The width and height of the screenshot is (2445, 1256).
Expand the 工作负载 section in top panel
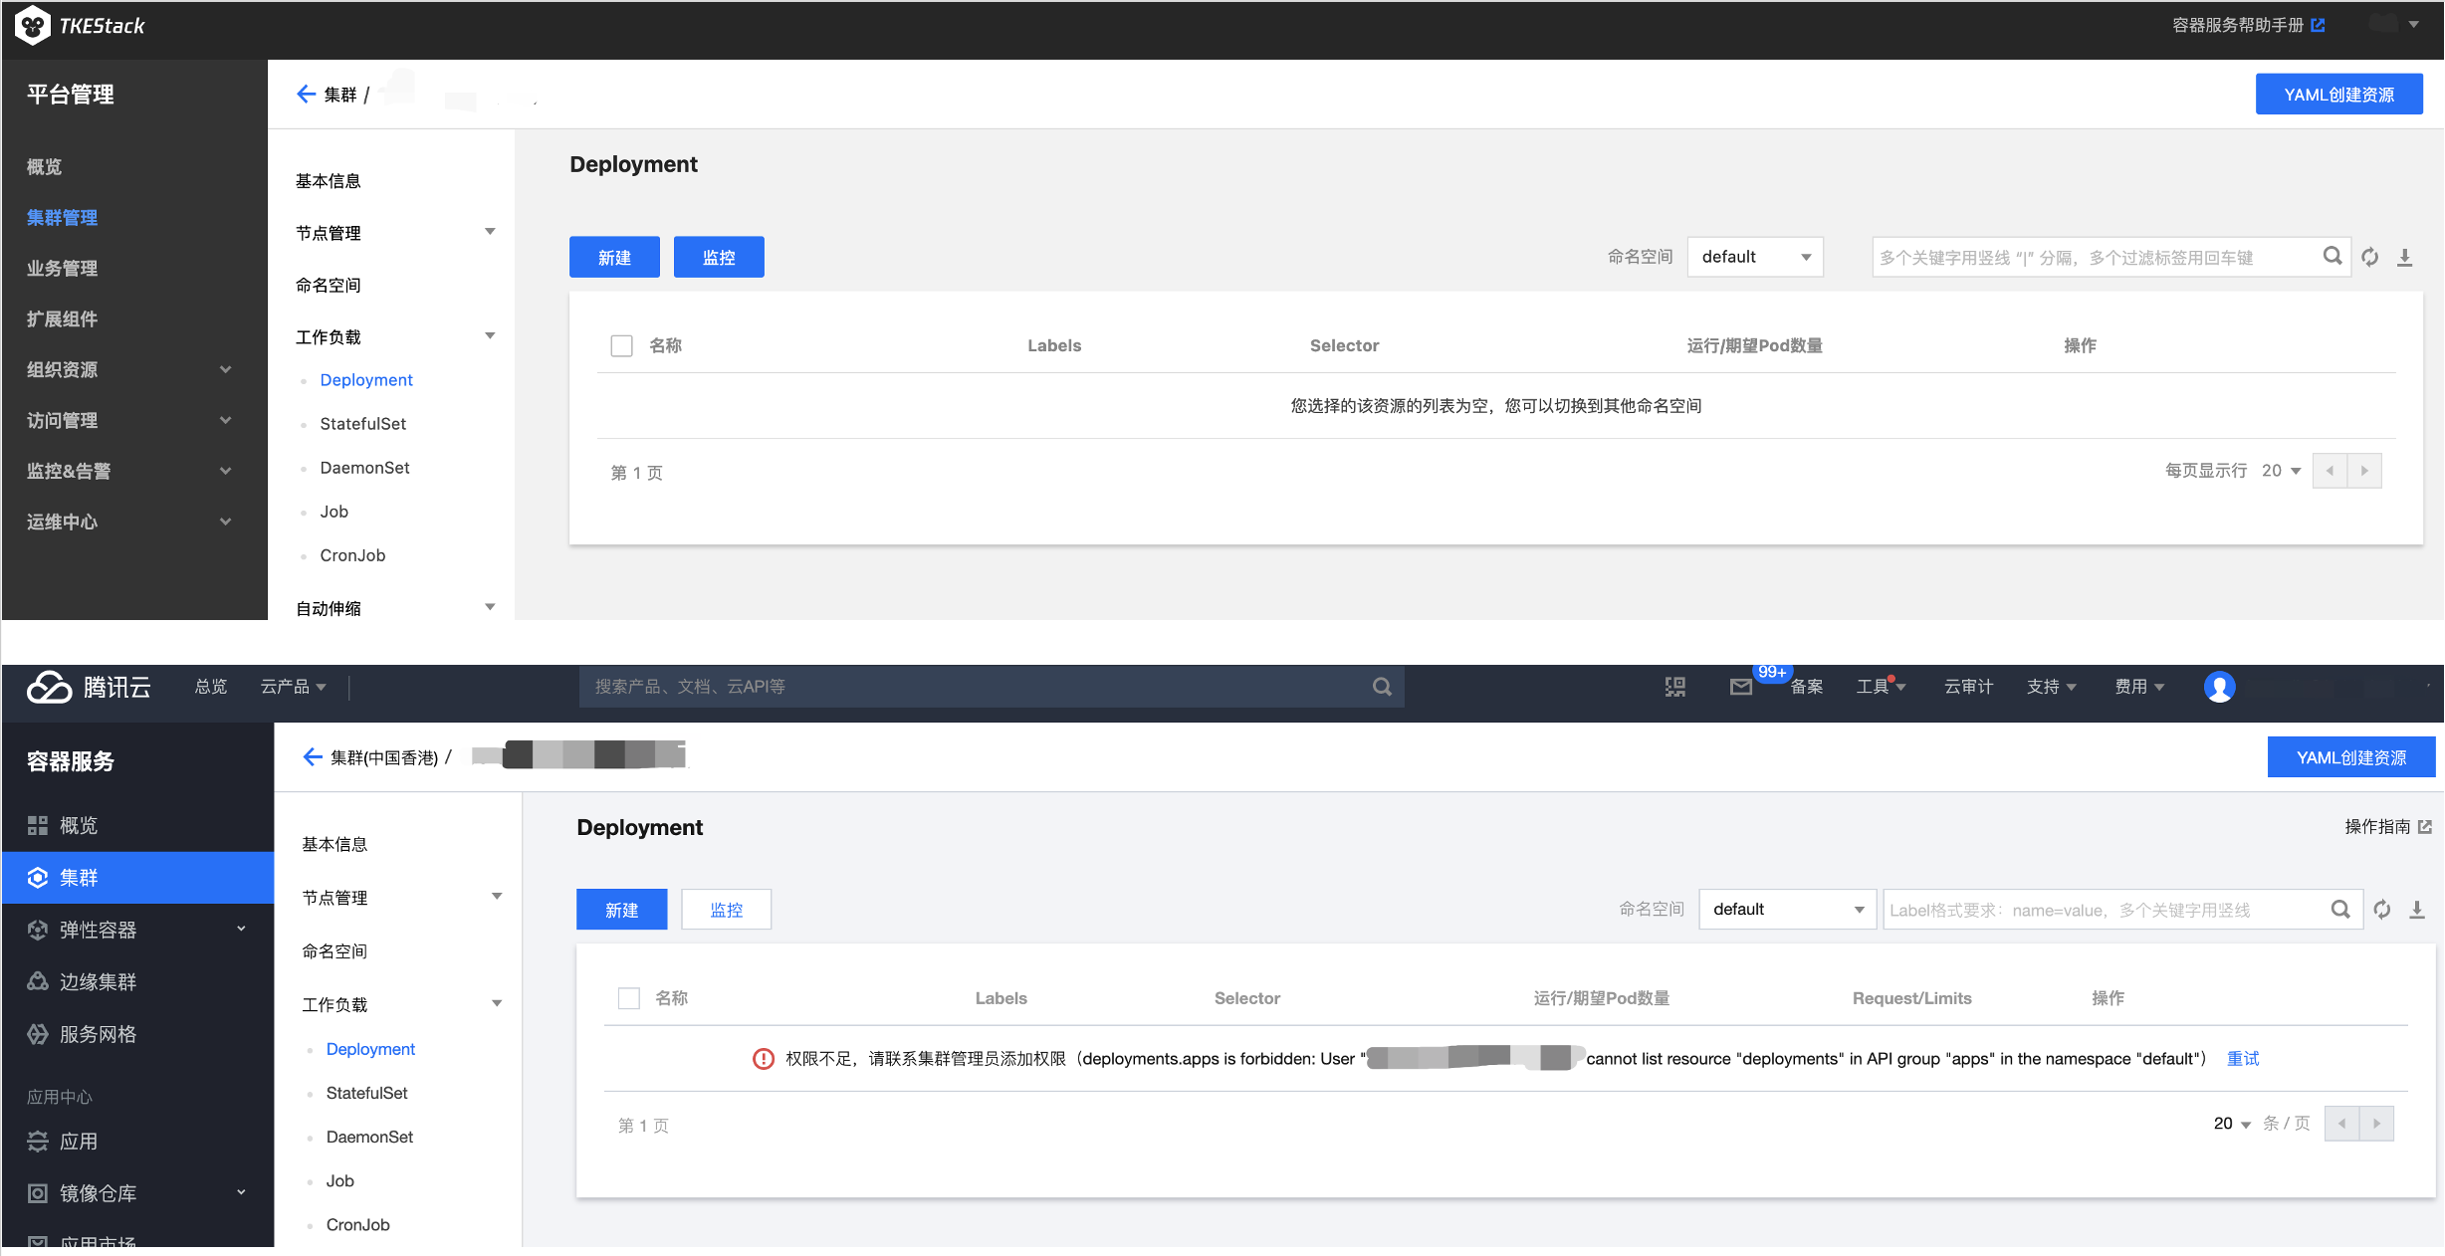pyautogui.click(x=492, y=336)
